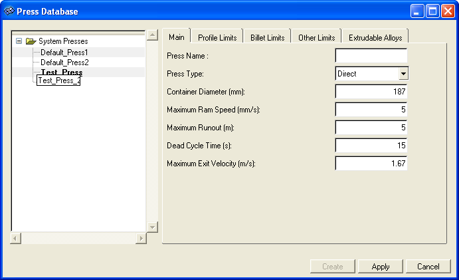Click the horizontal scrollbar right arrow
The width and height of the screenshot is (459, 280).
[x=141, y=238]
